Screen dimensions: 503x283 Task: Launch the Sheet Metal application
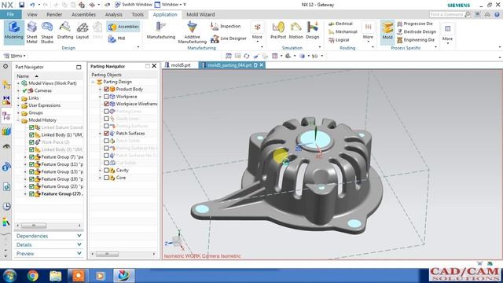[31, 32]
